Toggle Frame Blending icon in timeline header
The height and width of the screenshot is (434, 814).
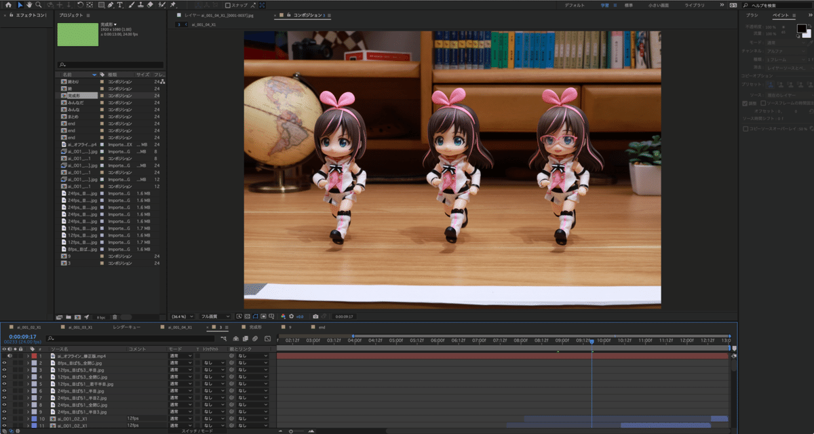(246, 338)
